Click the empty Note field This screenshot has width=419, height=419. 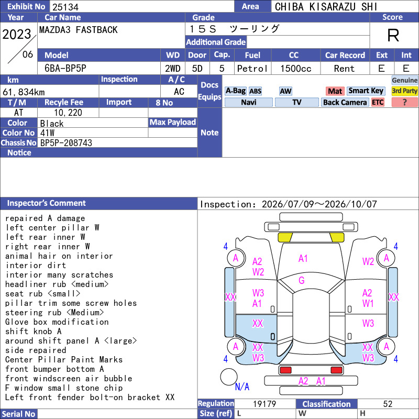pos(320,133)
